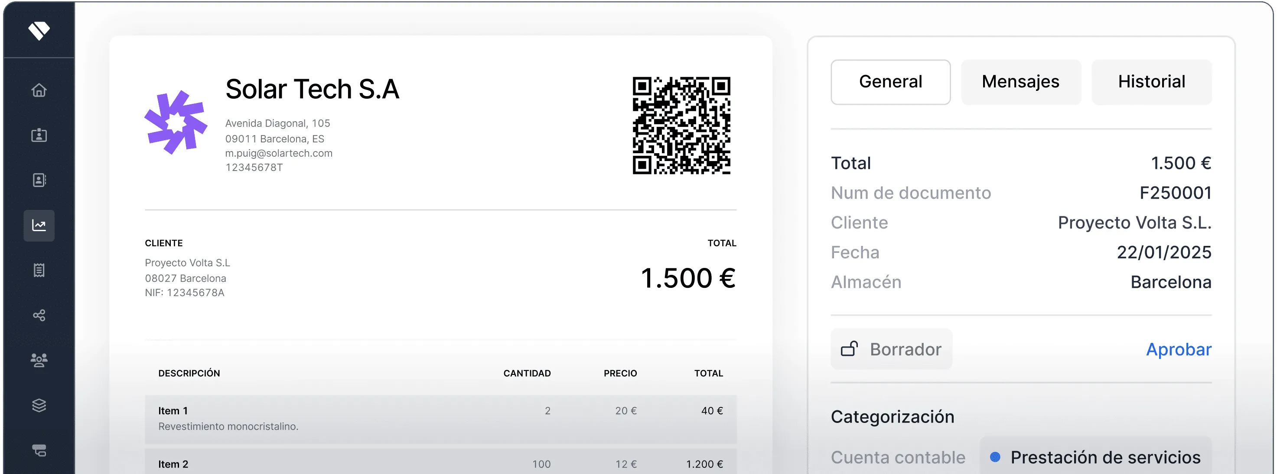Click the Cuenta contable label
1277x474 pixels.
pos(898,457)
